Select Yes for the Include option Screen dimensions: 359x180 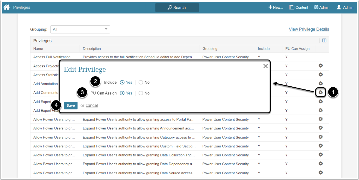(x=122, y=83)
